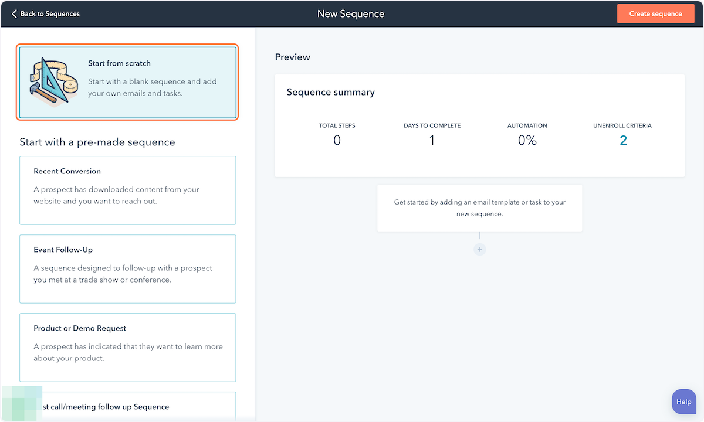Click the Days to Complete value 1
Viewport: 704px width, 422px height.
pyautogui.click(x=432, y=141)
